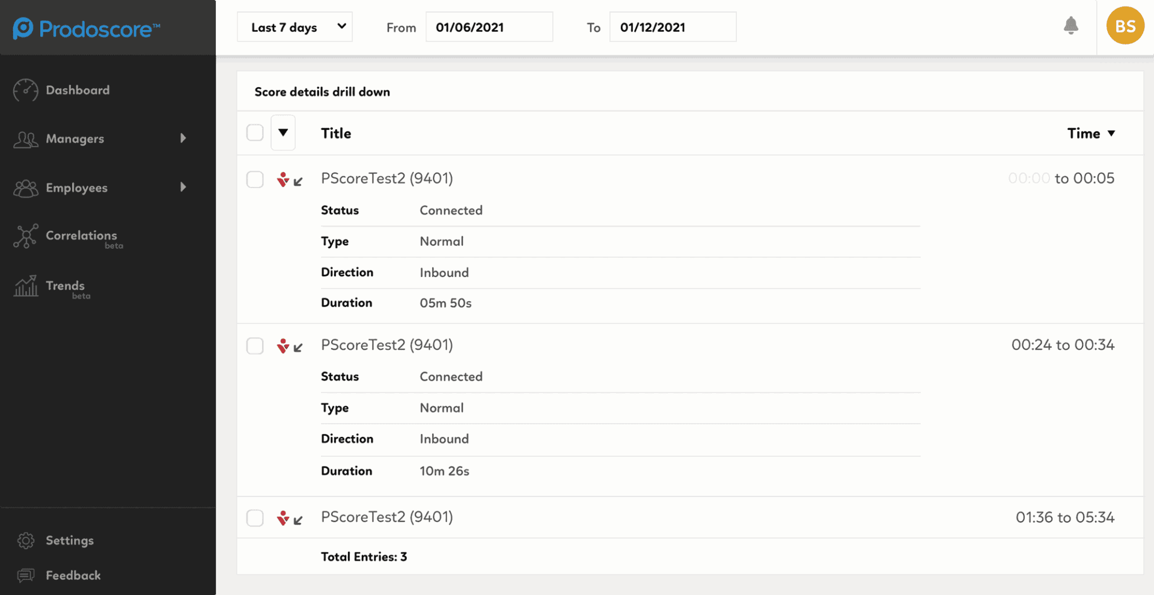Expand the Managers submenu arrow
Viewport: 1154px width, 595px height.
pyautogui.click(x=183, y=138)
